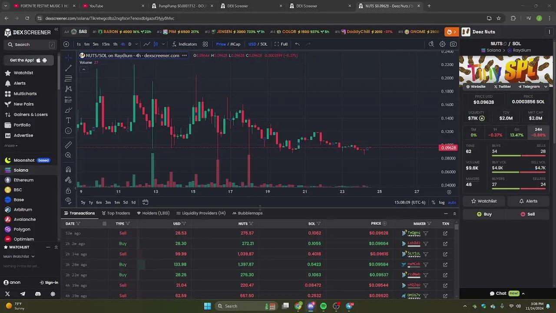Toggle the log scale on the chart
This screenshot has height=313, width=556.
(441, 202)
